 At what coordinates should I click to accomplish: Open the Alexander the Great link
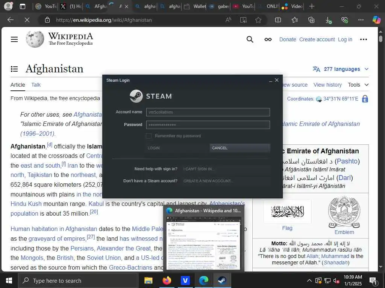[x=123, y=248]
